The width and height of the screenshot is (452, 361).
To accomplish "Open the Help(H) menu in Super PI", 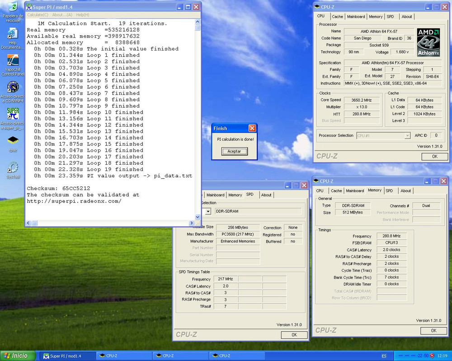I will [x=83, y=15].
